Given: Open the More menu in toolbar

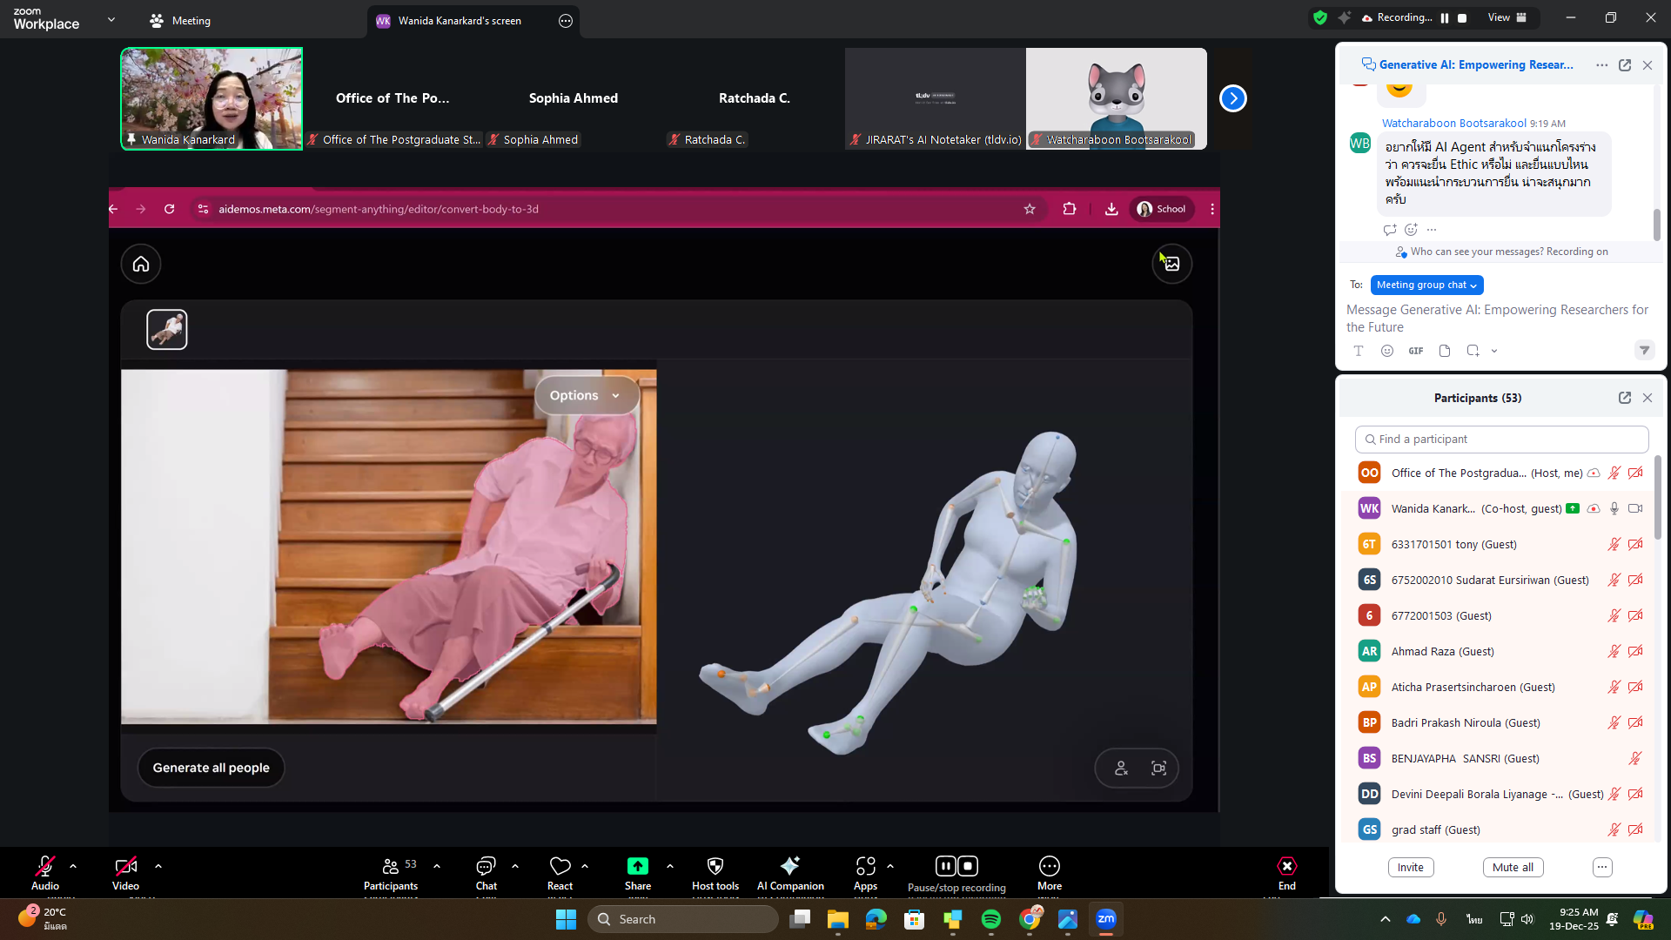Looking at the screenshot, I should [1049, 866].
